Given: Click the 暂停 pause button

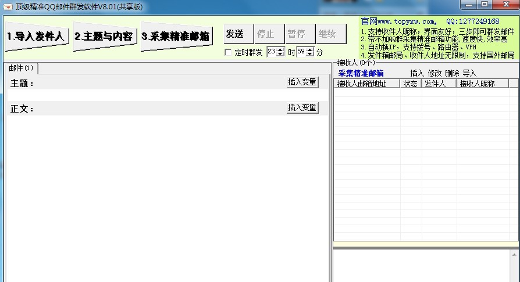Looking at the screenshot, I should (x=300, y=34).
